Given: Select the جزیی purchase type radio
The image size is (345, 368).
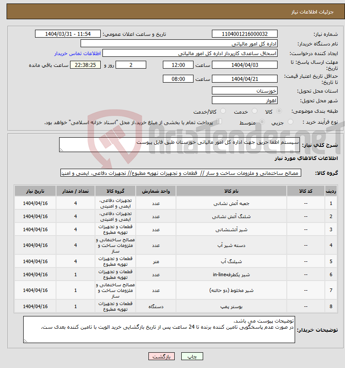Looking at the screenshot, I should coord(290,122).
